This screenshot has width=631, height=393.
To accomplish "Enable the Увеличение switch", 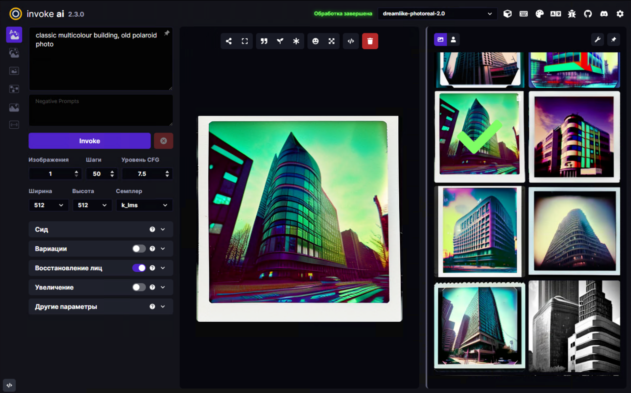I will (139, 287).
